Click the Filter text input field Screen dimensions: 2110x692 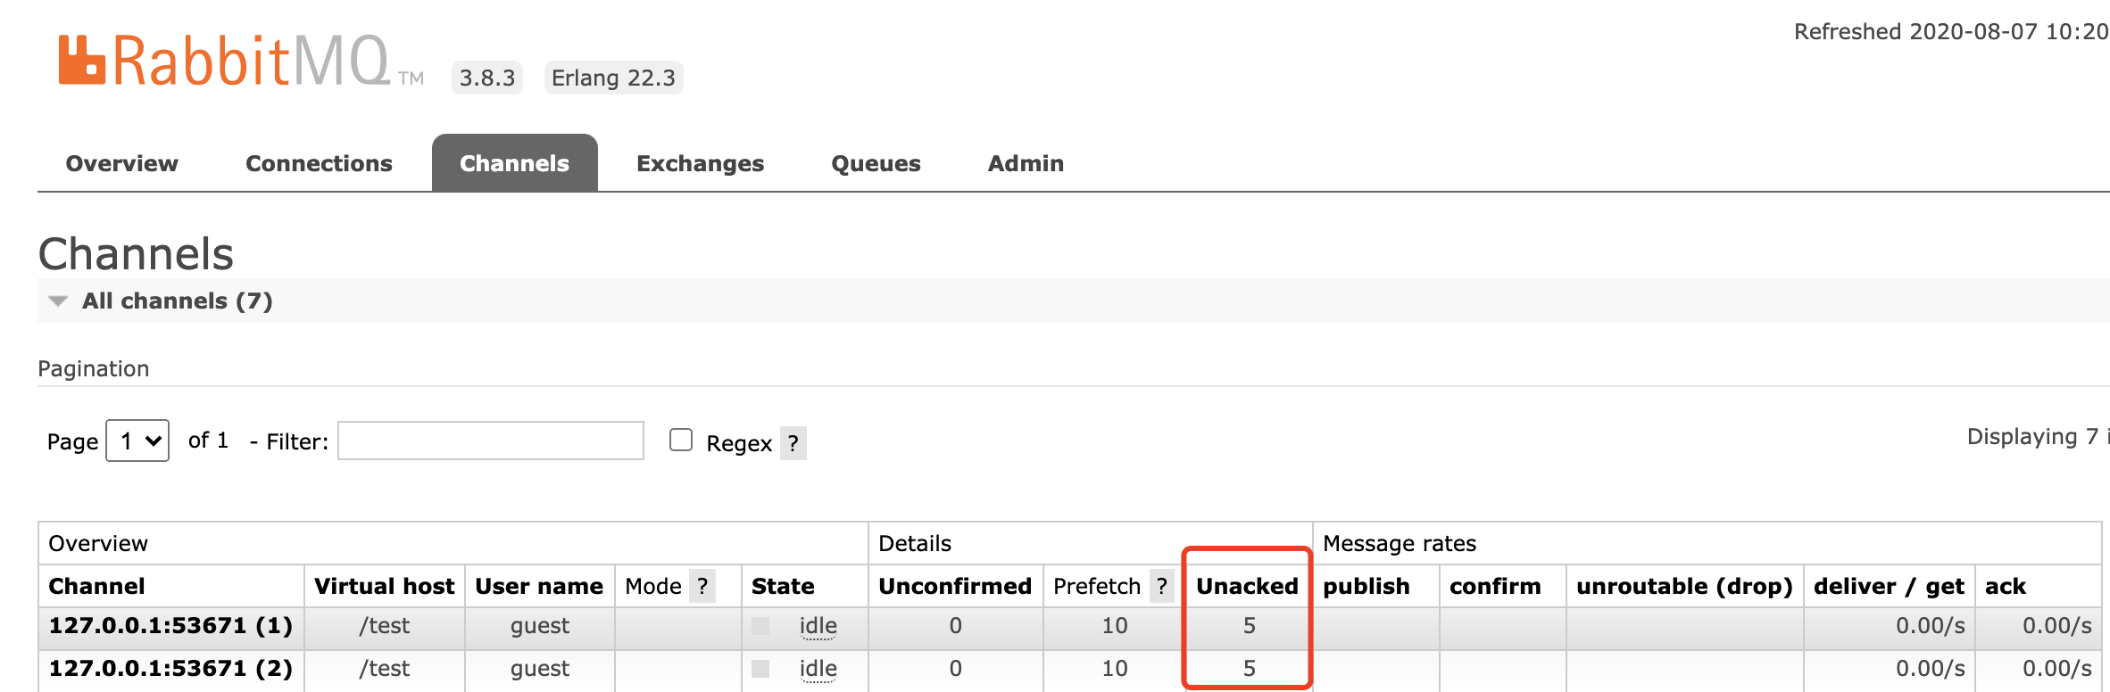coord(490,440)
